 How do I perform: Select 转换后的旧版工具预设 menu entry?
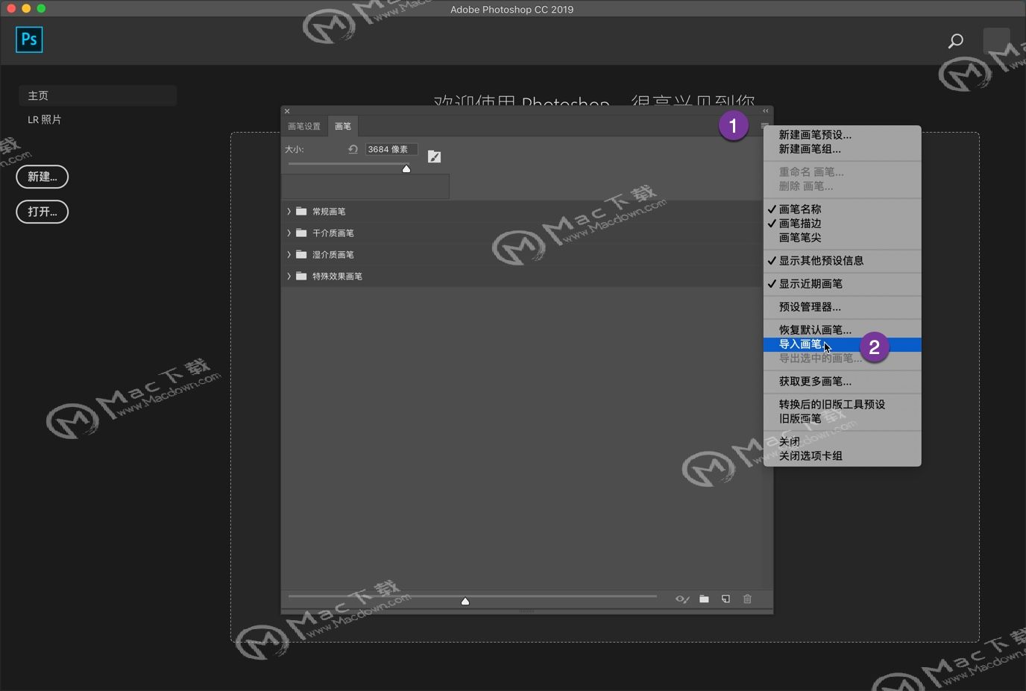pos(842,405)
